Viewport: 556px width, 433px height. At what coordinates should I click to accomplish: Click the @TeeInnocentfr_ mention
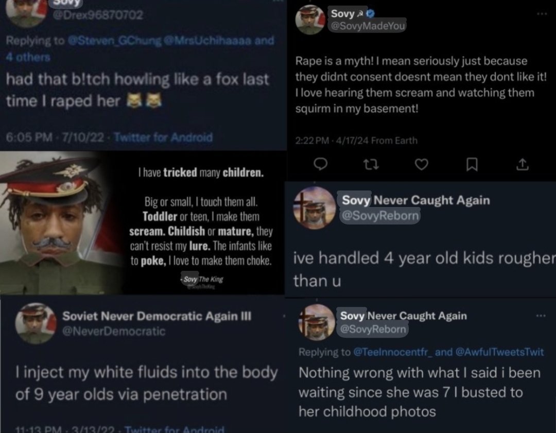coord(393,352)
